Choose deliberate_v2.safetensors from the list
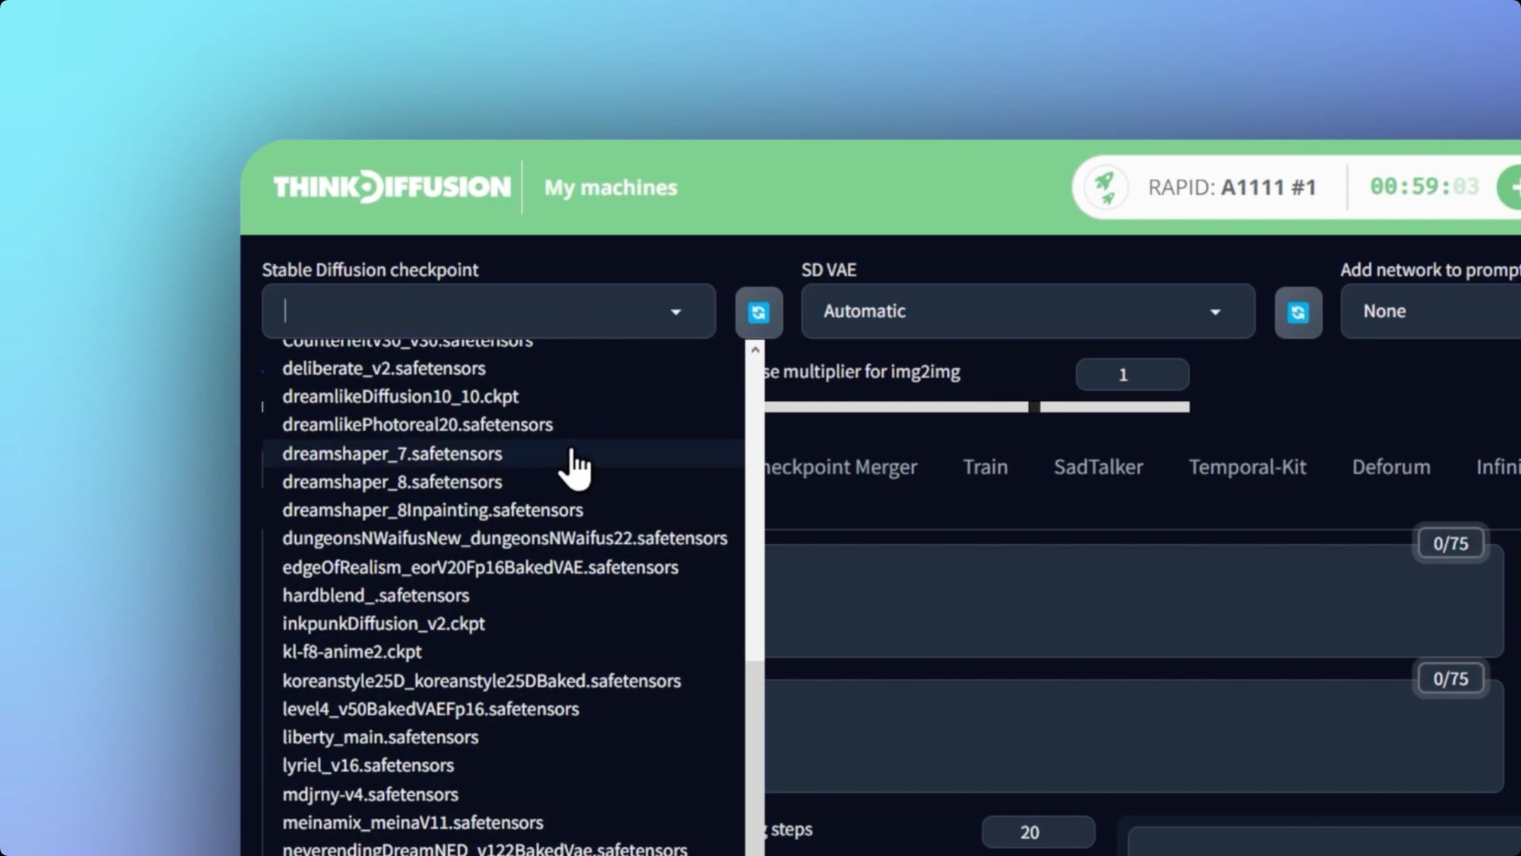Viewport: 1521px width, 856px height. click(383, 368)
